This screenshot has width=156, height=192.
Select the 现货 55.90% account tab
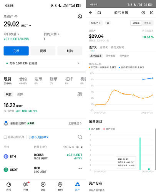pyautogui.click(x=8, y=81)
